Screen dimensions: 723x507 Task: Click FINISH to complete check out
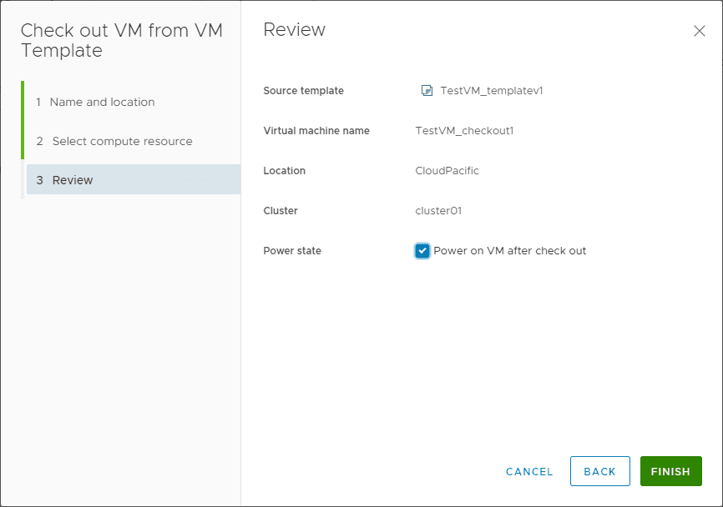pos(670,471)
